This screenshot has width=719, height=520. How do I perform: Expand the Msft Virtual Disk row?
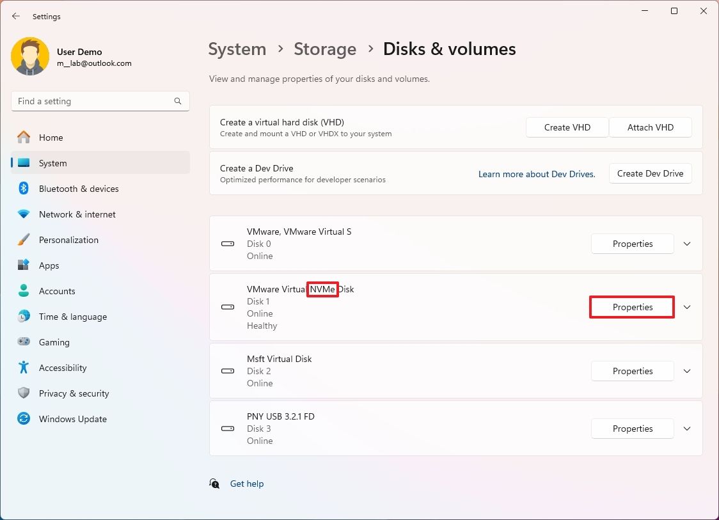pyautogui.click(x=687, y=371)
